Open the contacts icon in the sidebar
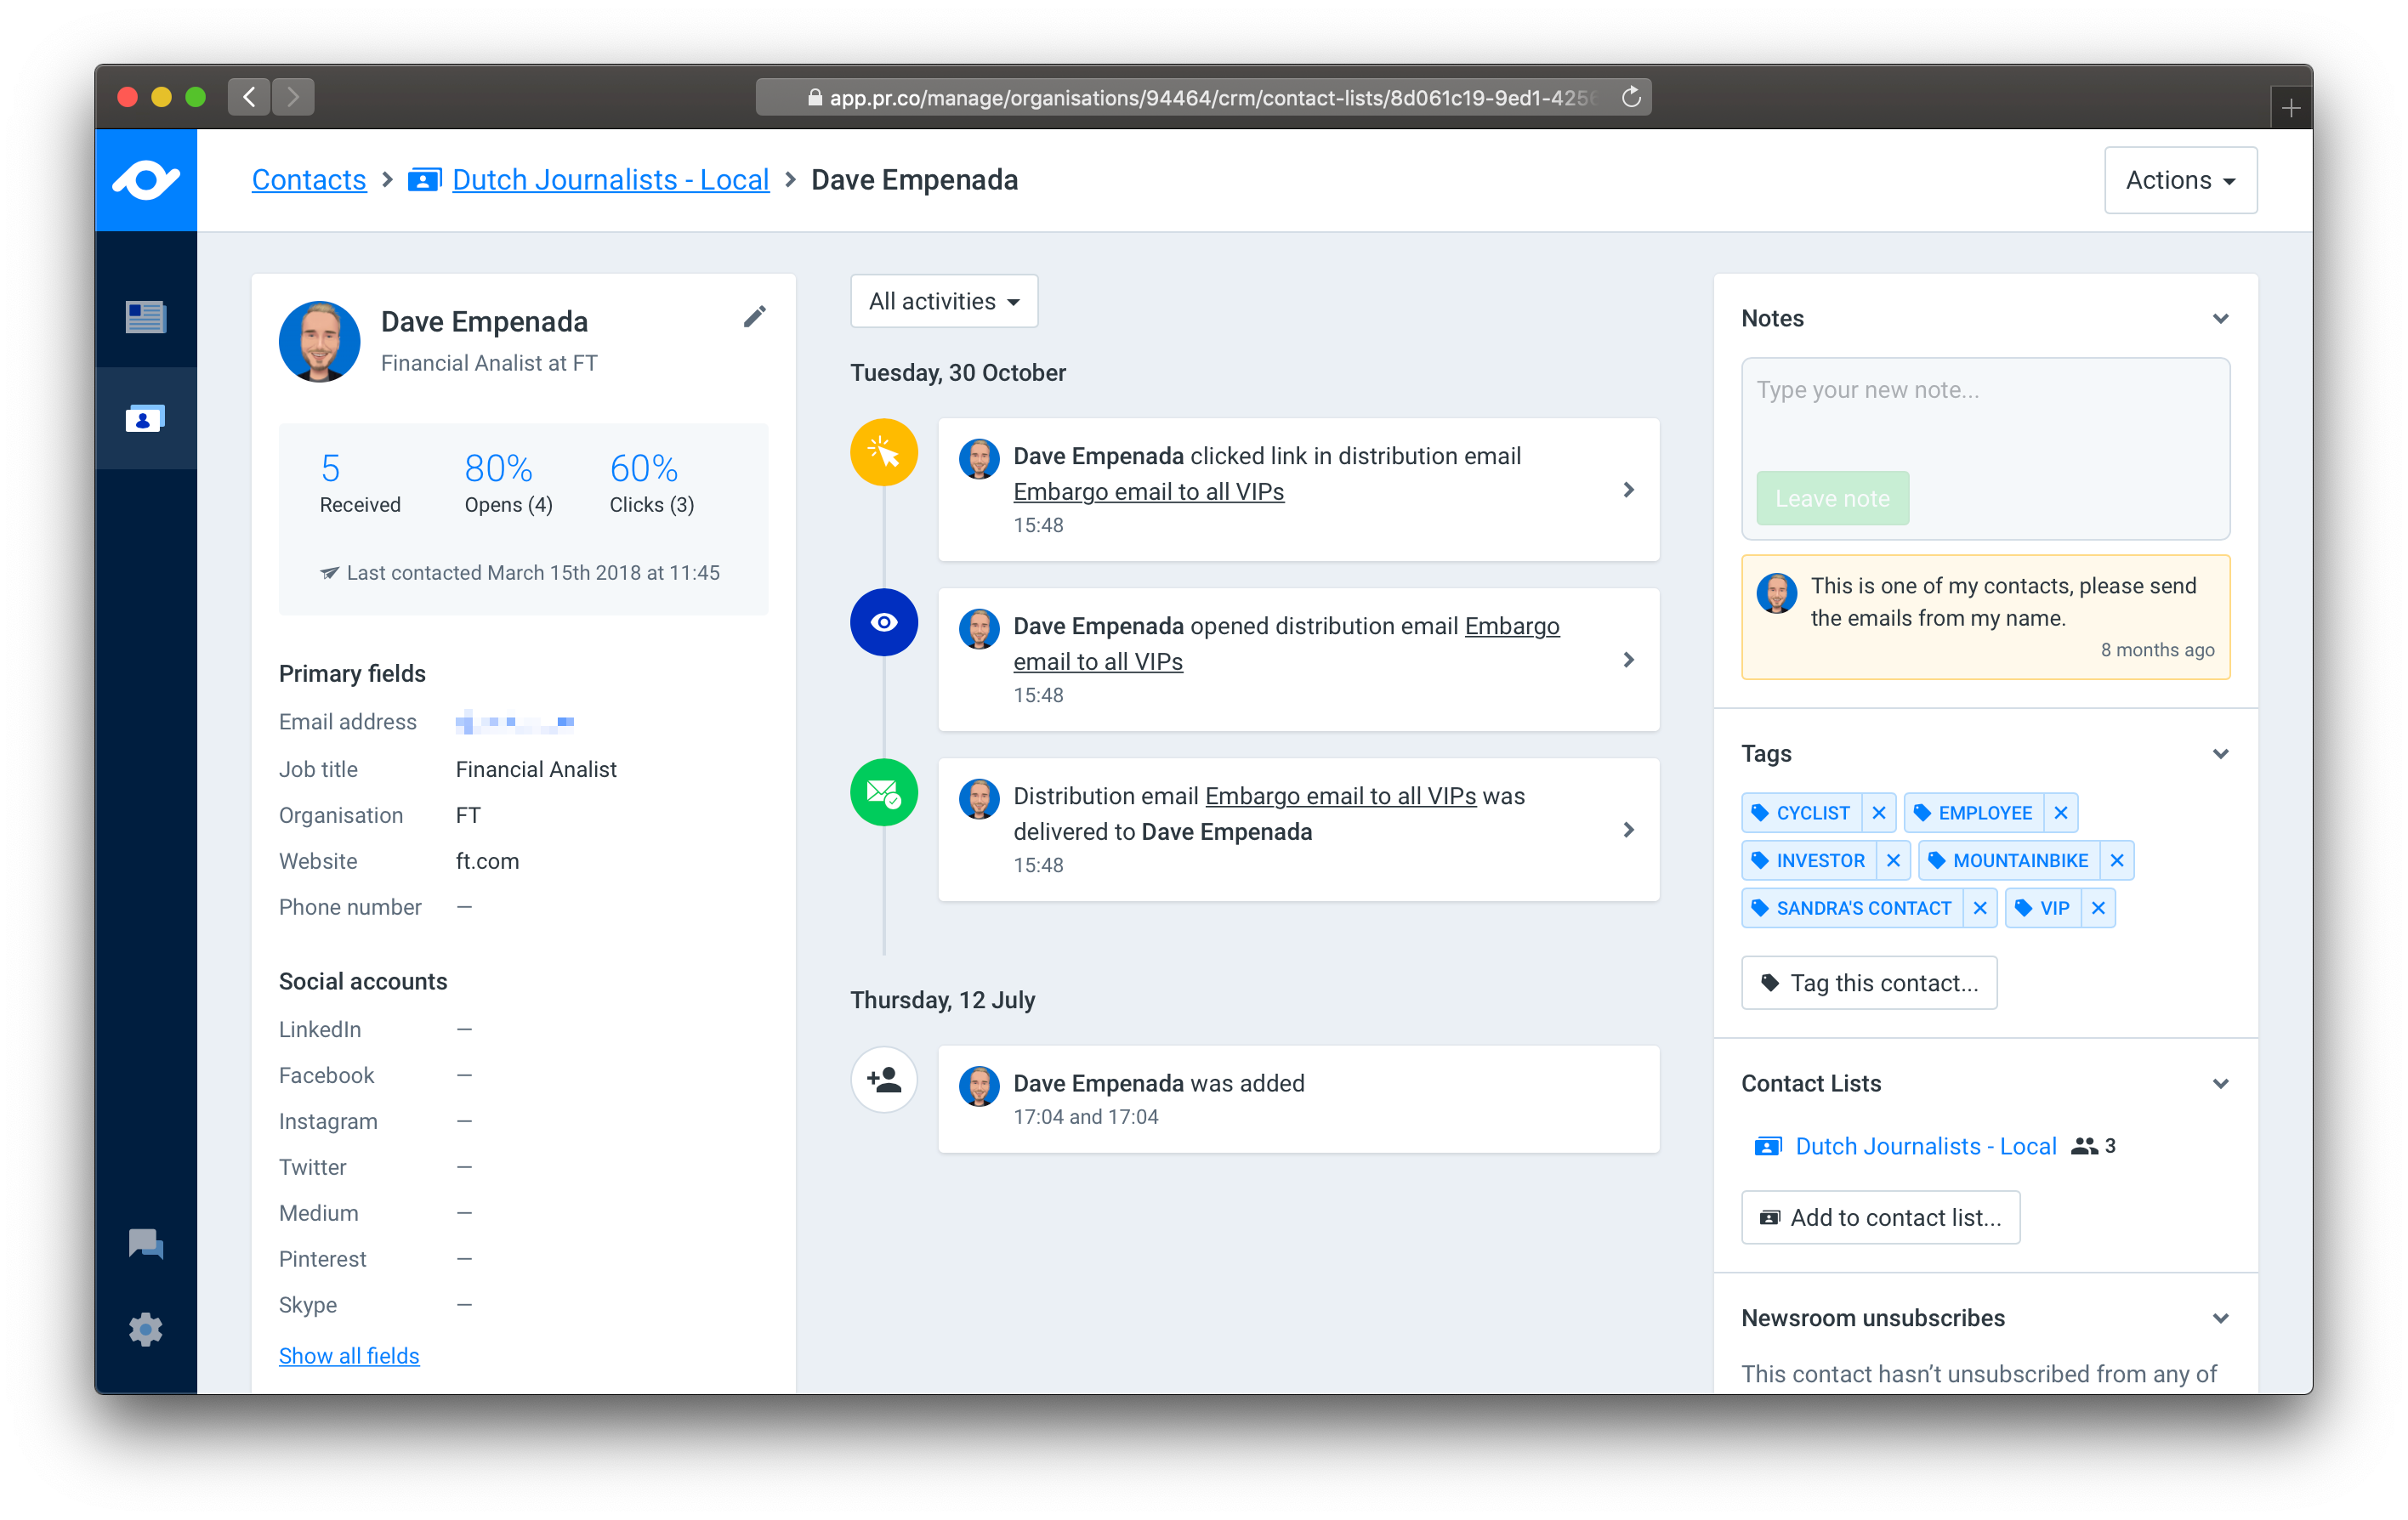 (x=146, y=419)
